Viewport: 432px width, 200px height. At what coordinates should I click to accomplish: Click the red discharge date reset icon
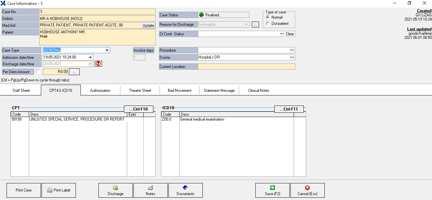98,64
